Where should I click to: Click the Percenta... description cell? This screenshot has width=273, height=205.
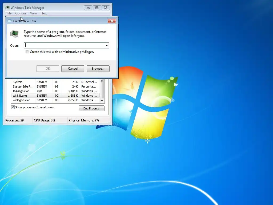89,86
